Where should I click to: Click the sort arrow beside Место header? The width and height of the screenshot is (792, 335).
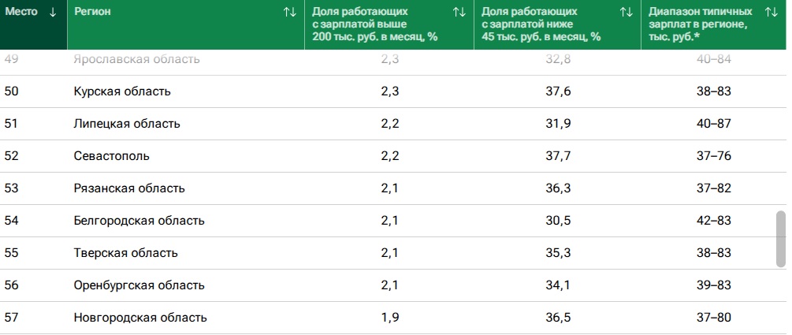[x=53, y=12]
